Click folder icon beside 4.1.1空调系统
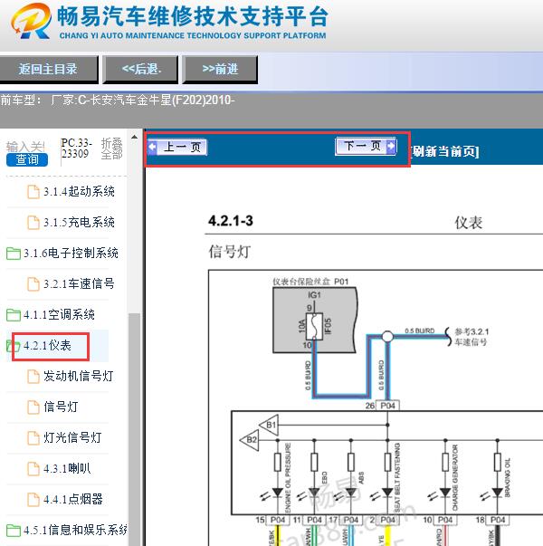Image resolution: width=543 pixels, height=546 pixels. click(14, 315)
